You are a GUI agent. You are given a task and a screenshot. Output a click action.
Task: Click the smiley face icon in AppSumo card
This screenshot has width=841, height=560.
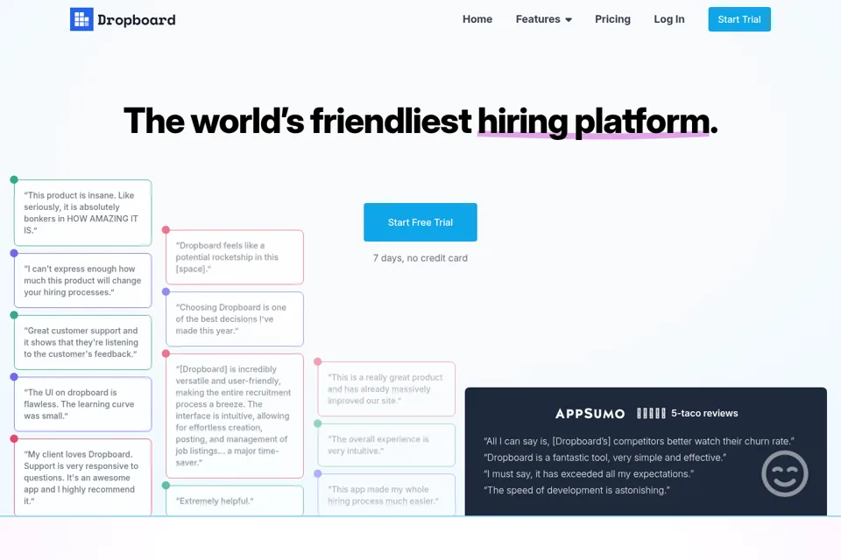click(x=784, y=473)
